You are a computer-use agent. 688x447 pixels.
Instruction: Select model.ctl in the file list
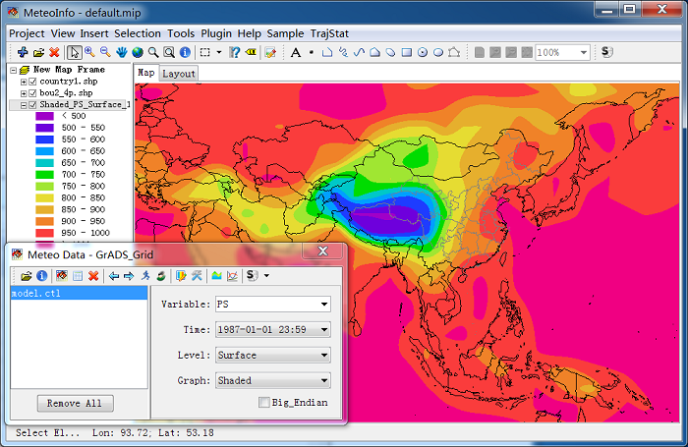[33, 293]
